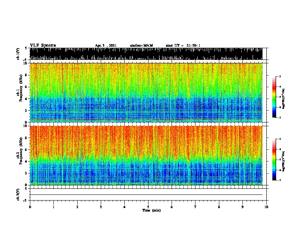Click time axis tick label "2"
The width and height of the screenshot is (300, 232).
tap(77, 207)
